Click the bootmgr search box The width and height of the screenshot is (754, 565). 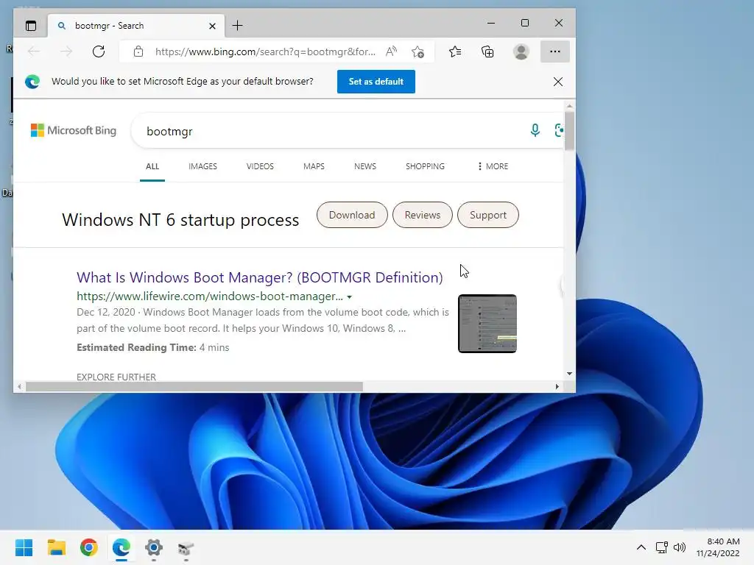point(332,131)
